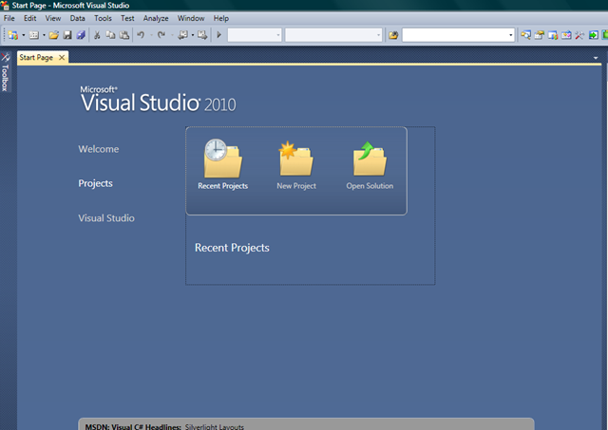Open the Tools menu
The height and width of the screenshot is (430, 608).
103,18
